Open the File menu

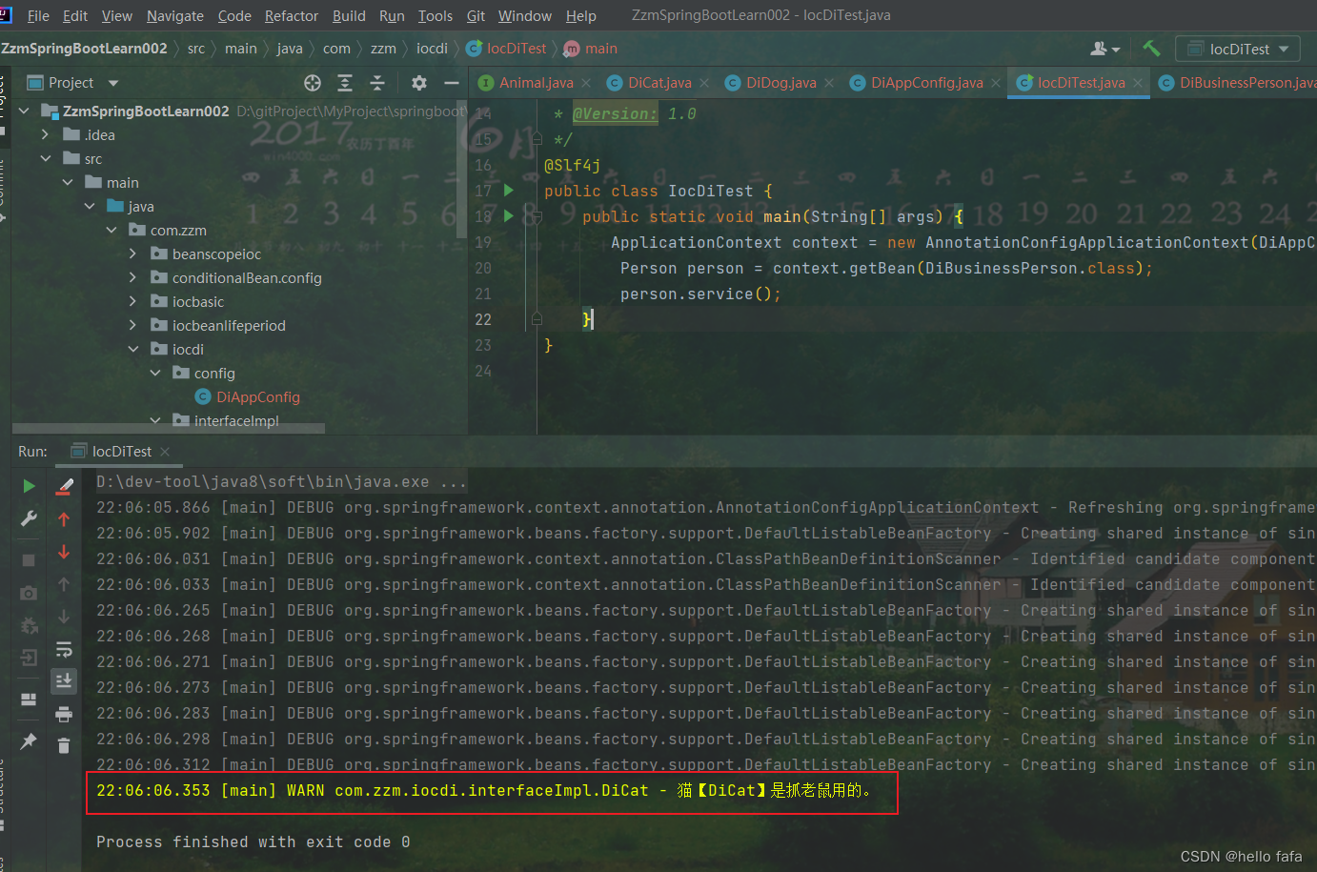click(x=38, y=16)
